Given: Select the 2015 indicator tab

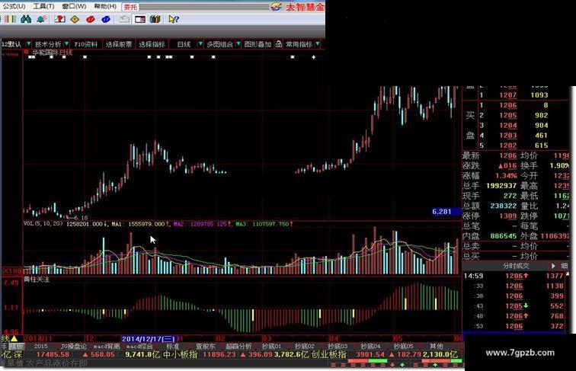Looking at the screenshot, I should click(x=41, y=347).
